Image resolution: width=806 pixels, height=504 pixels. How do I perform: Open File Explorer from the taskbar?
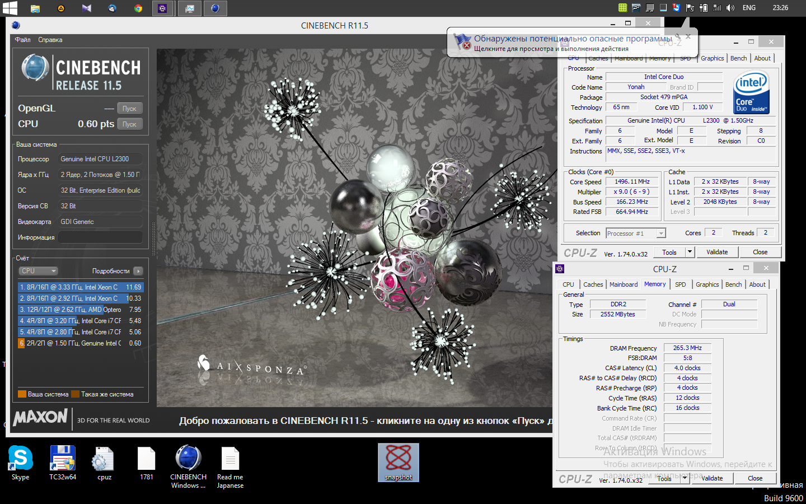[35, 8]
